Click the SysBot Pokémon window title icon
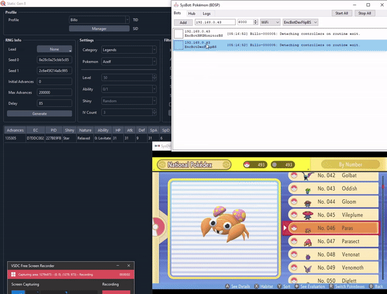The width and height of the screenshot is (387, 294). (x=176, y=5)
